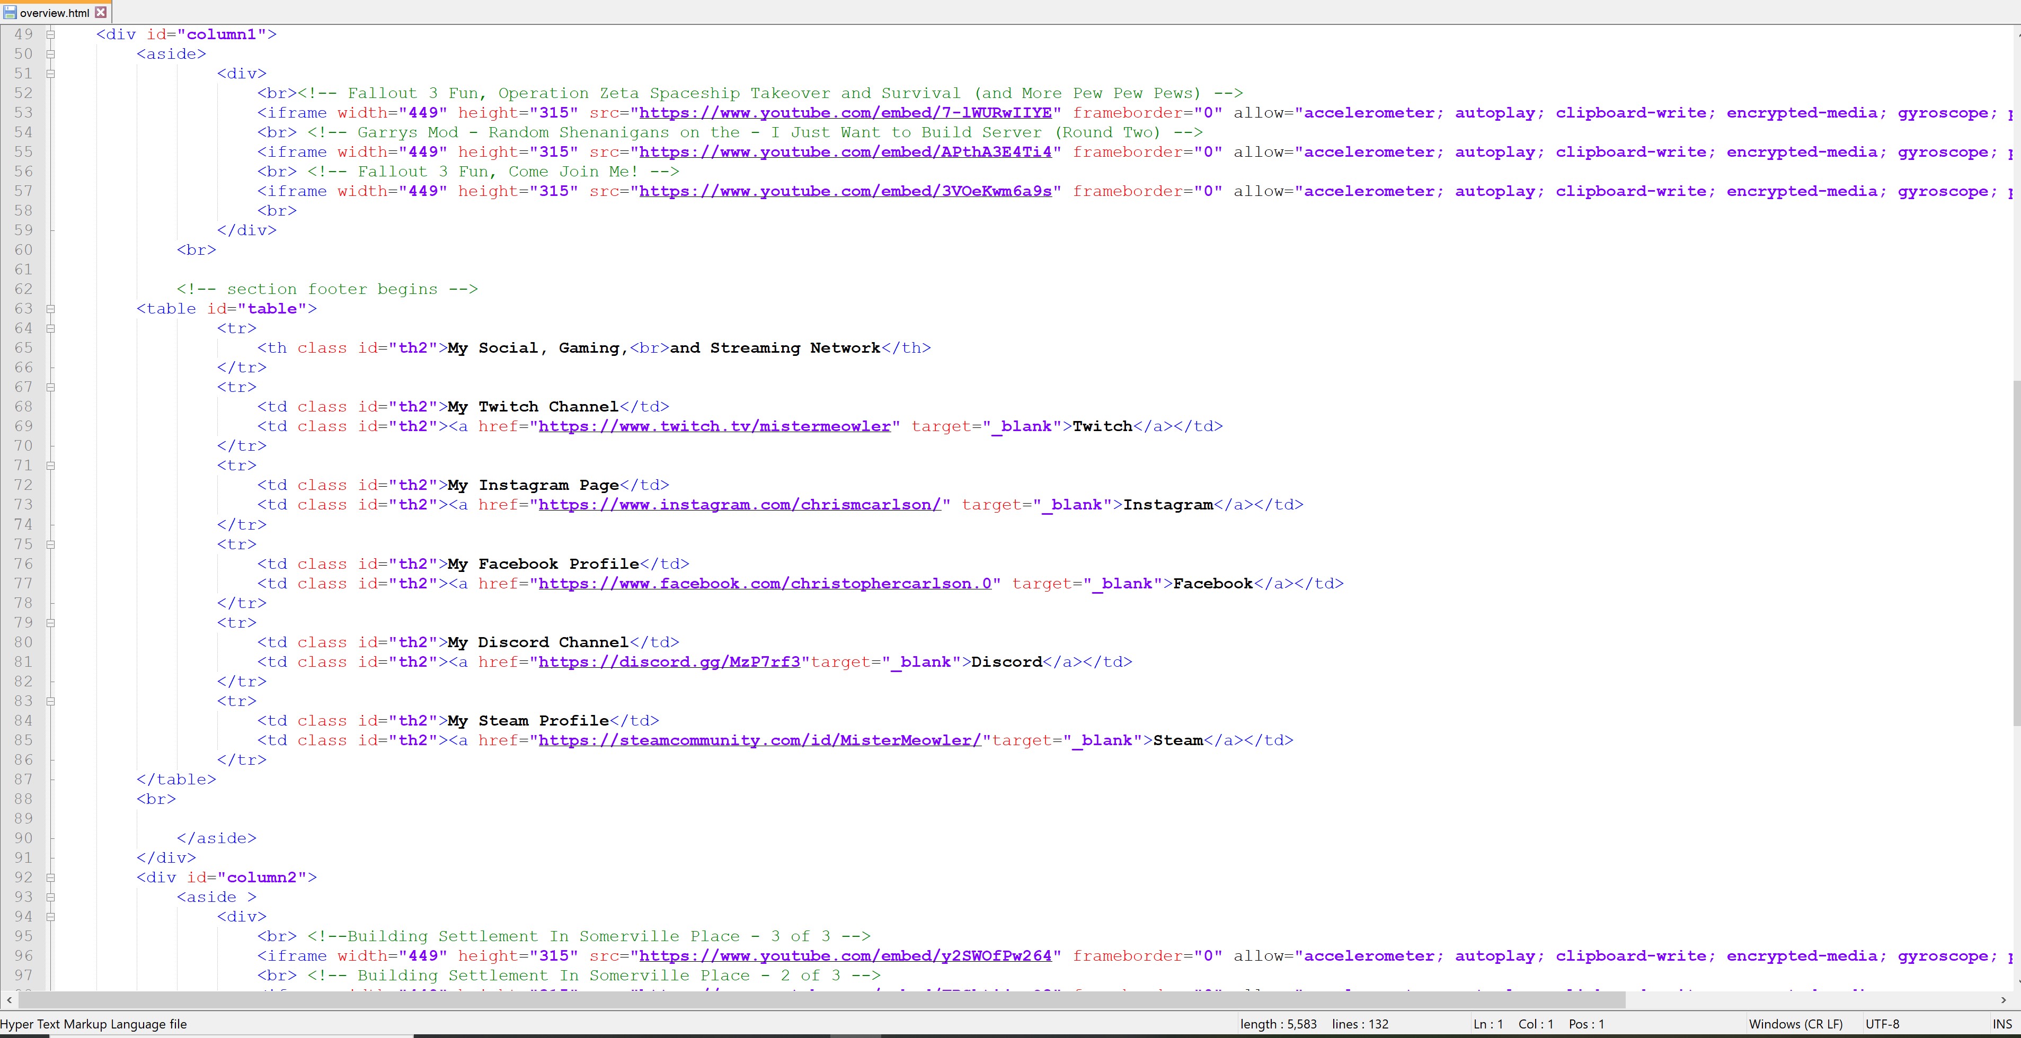Click the 'Windows (CR LF)' line ending indicator
The image size is (2021, 1038).
click(1796, 1024)
